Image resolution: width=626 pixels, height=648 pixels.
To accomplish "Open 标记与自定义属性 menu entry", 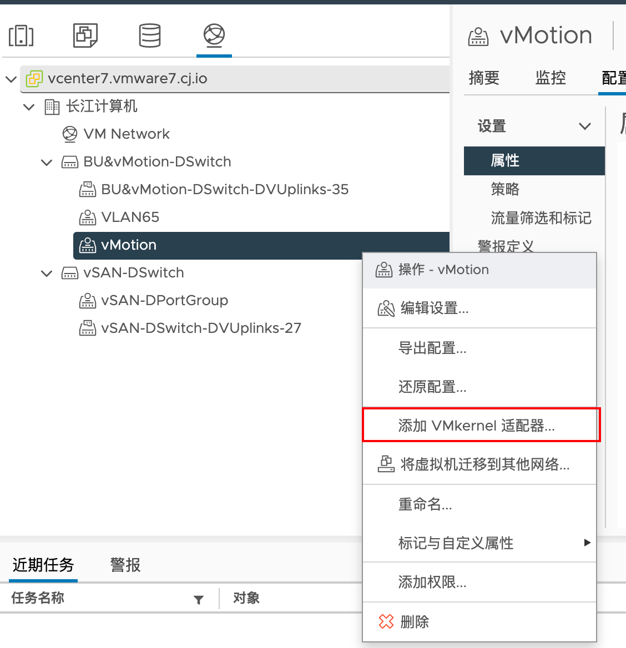I will (479, 543).
